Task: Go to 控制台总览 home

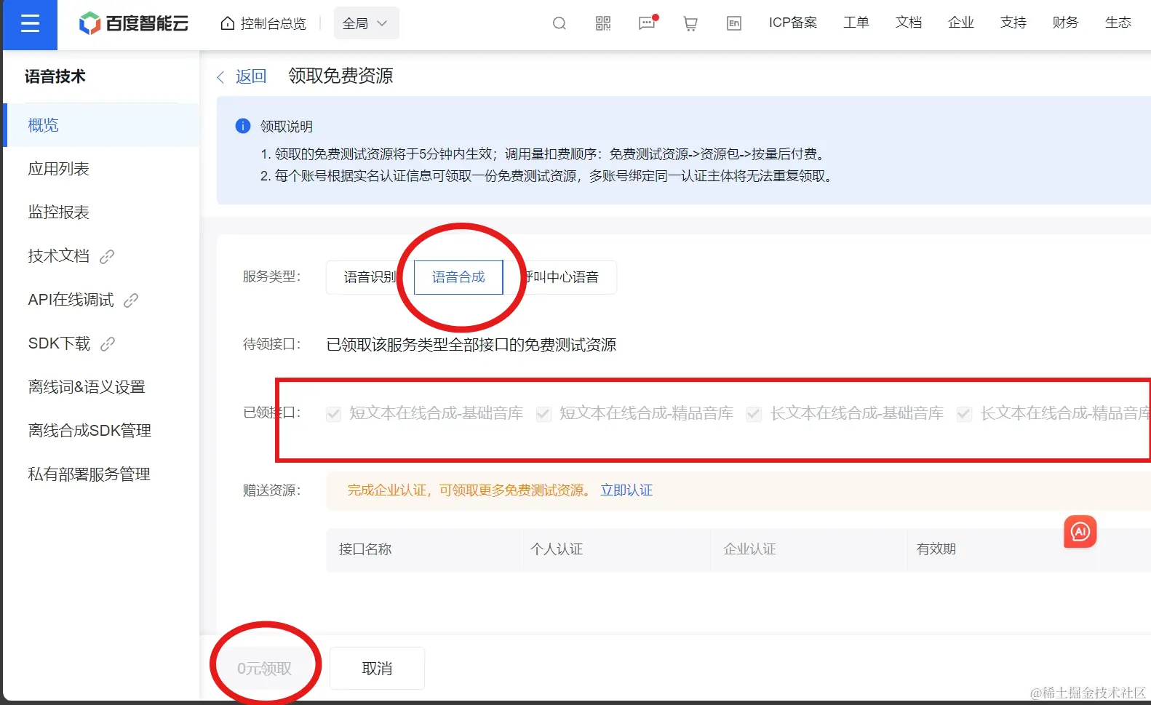Action: click(x=263, y=24)
